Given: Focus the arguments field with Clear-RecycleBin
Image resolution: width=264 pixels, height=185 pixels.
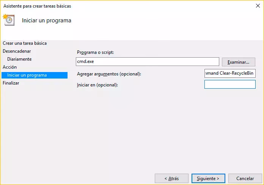Looking at the screenshot, I should click(229, 73).
